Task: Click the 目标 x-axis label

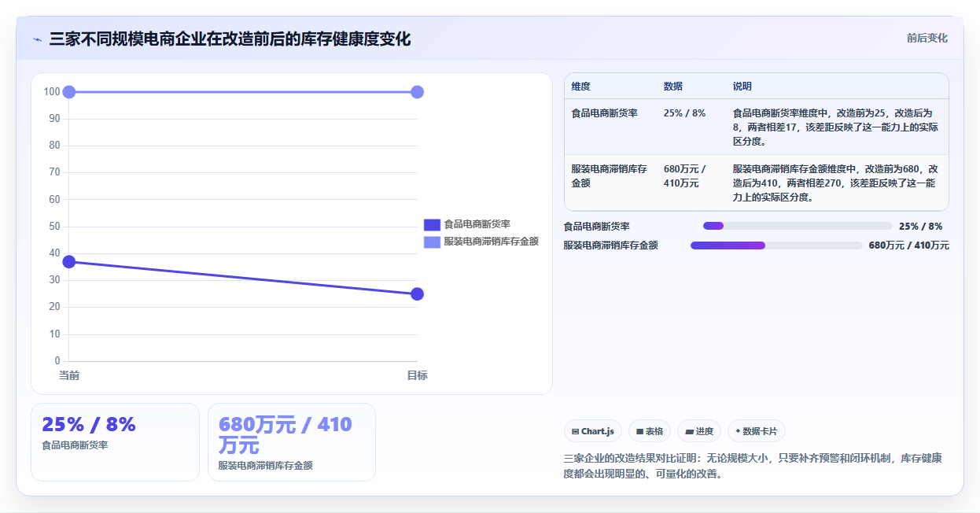Action: (x=417, y=375)
